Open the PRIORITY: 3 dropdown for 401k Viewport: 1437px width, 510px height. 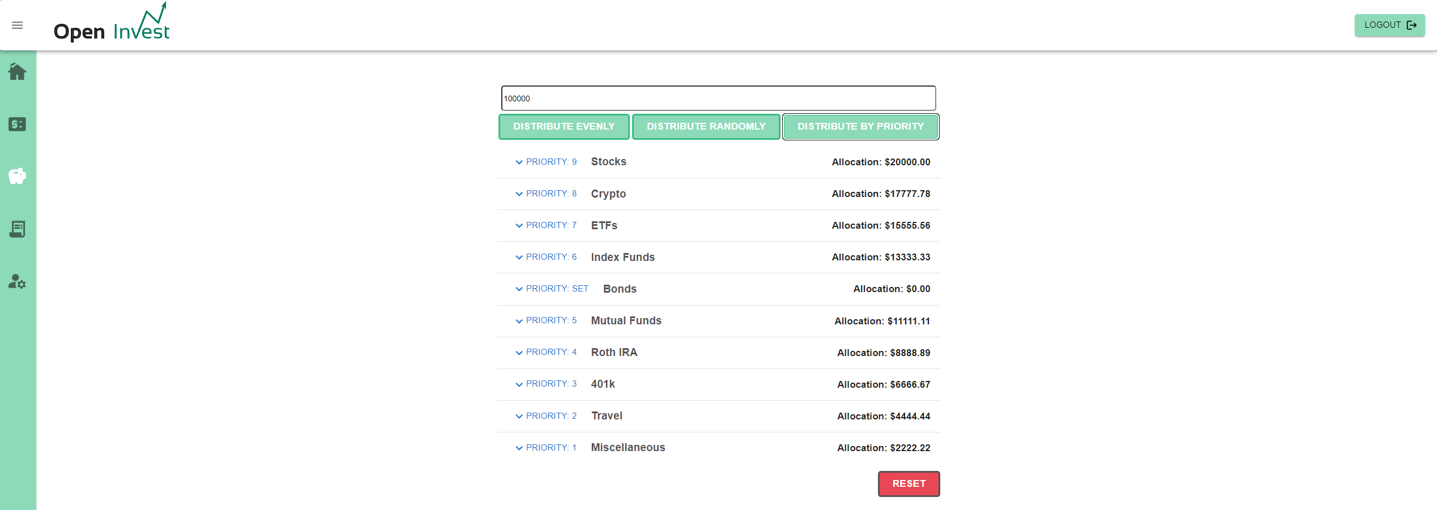pos(546,384)
